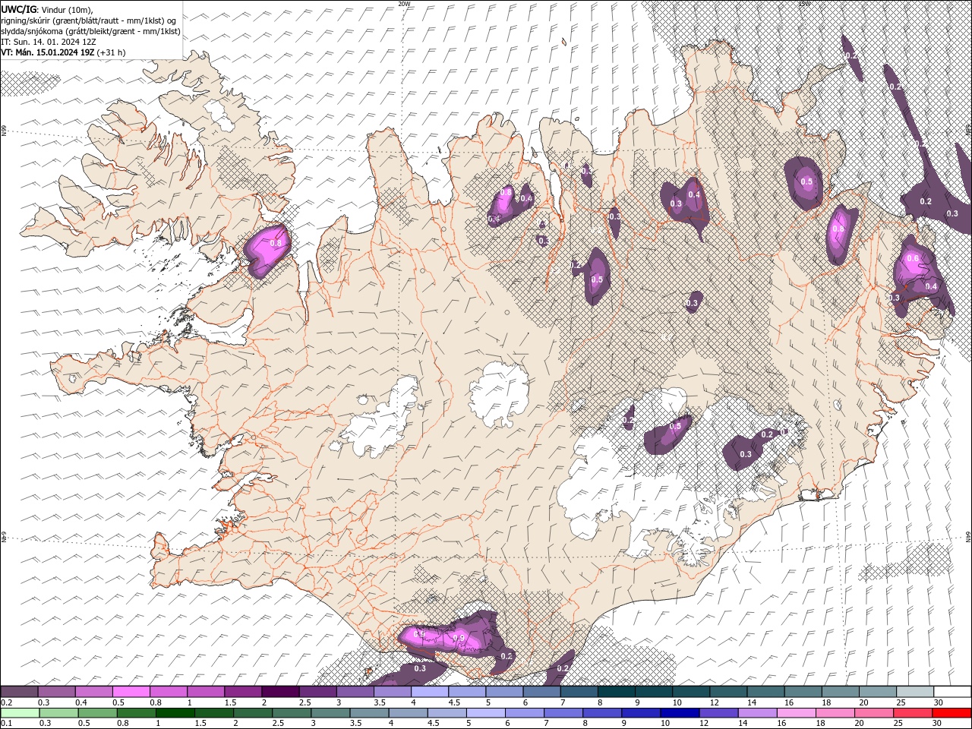
Task: Click the upper legend label 30
Action: click(x=939, y=702)
